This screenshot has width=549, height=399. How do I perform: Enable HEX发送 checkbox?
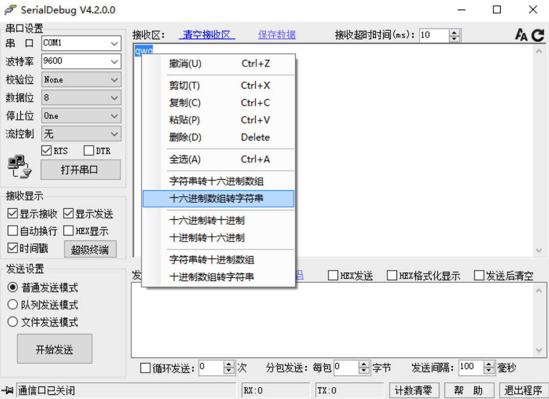click(333, 276)
